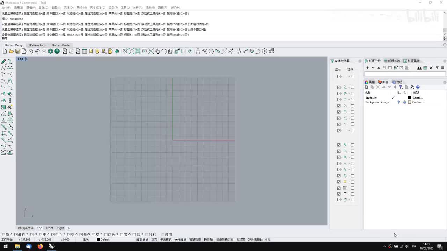Click the zoom window magnifier icon
447x251 pixels.
click(131, 51)
